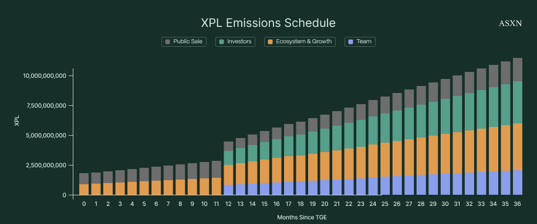537x224 pixels.
Task: Toggle the Team legend item
Action: pyautogui.click(x=360, y=42)
